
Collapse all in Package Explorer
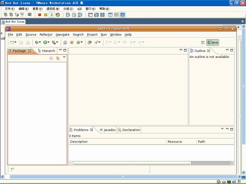[x=51, y=58]
